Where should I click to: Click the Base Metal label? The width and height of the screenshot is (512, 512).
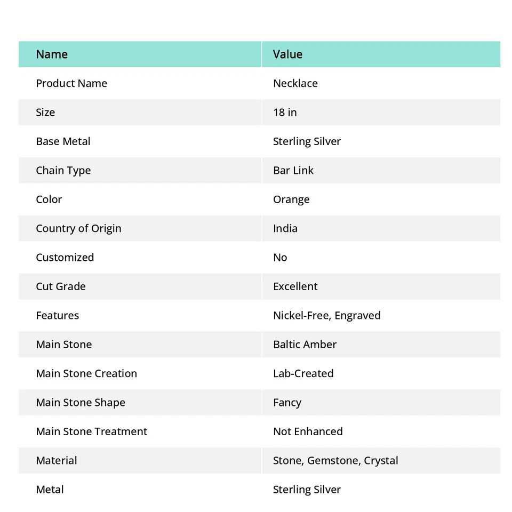coord(63,141)
